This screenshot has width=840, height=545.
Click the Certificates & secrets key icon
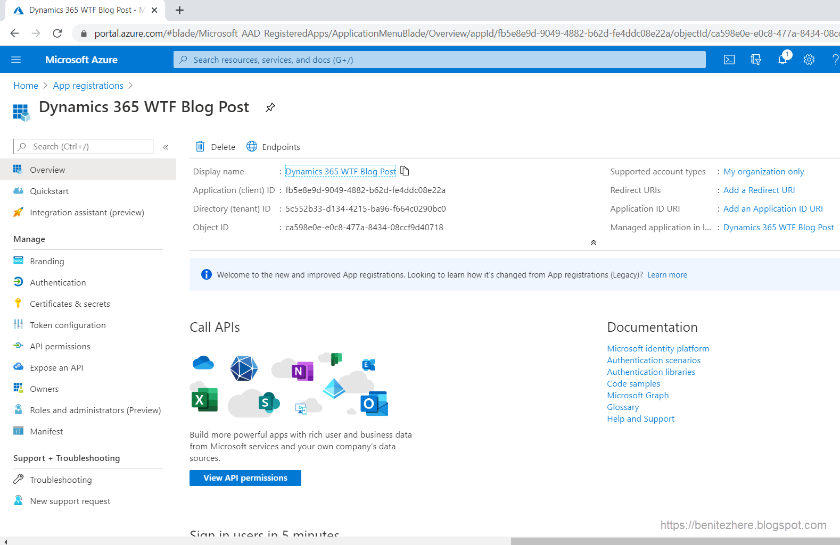[x=18, y=303]
